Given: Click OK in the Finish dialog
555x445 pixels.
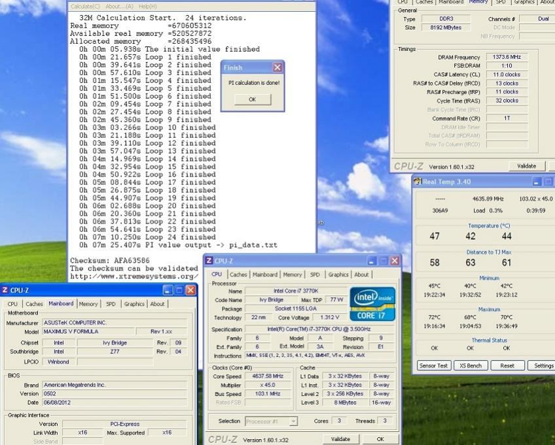Looking at the screenshot, I should pyautogui.click(x=253, y=99).
